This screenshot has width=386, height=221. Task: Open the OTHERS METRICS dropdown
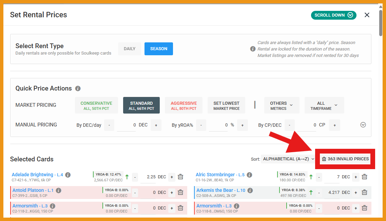click(282, 105)
